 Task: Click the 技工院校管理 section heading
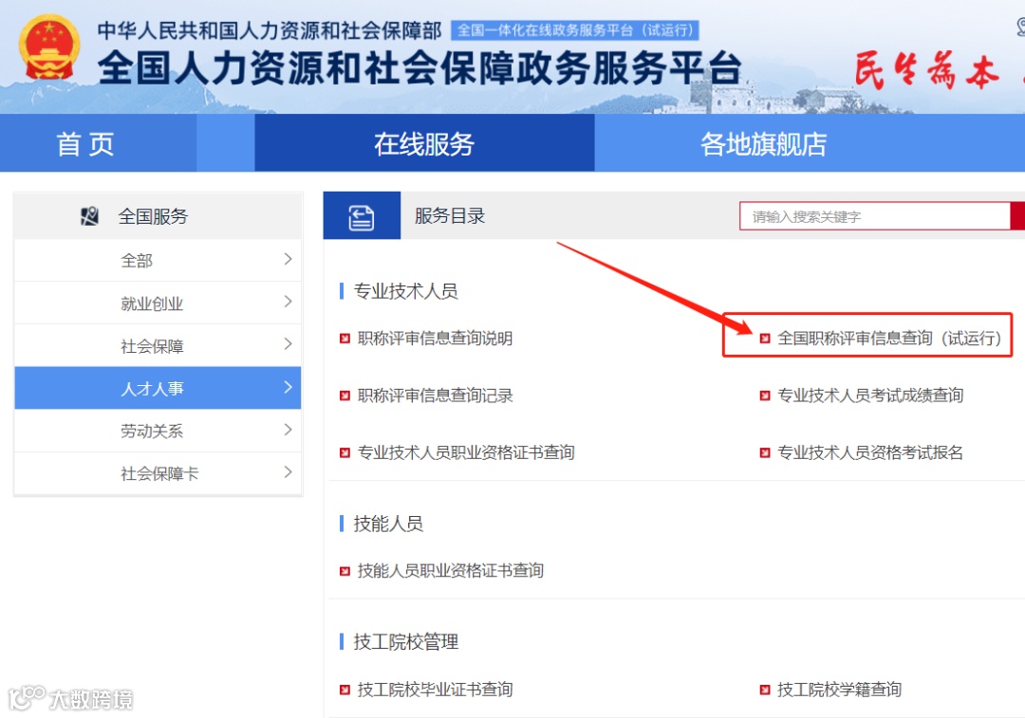pos(405,642)
